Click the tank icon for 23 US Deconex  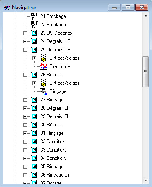click(x=34, y=33)
